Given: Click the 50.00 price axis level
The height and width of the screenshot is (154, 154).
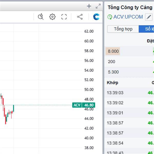Looking at the screenshot, I should point(89,90).
